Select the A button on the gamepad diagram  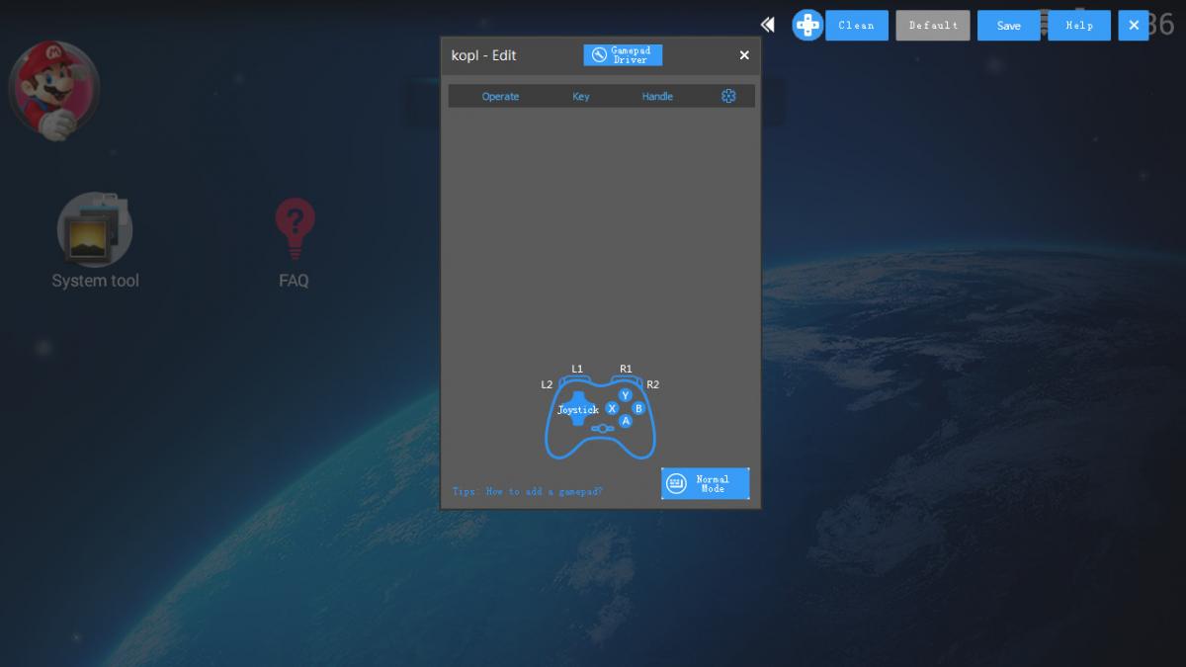tap(626, 421)
